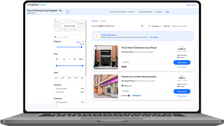The height and width of the screenshot is (126, 224).
Task: Select the 3 star rating filter
Action: click(69, 78)
